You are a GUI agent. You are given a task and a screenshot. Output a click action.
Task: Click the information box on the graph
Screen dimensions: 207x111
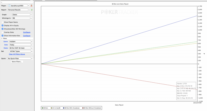coord(186,91)
